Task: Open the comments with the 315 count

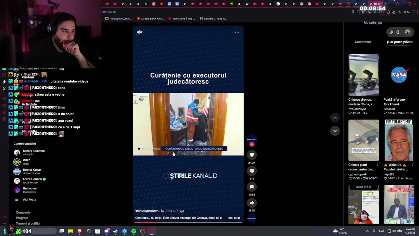Action: (x=252, y=171)
